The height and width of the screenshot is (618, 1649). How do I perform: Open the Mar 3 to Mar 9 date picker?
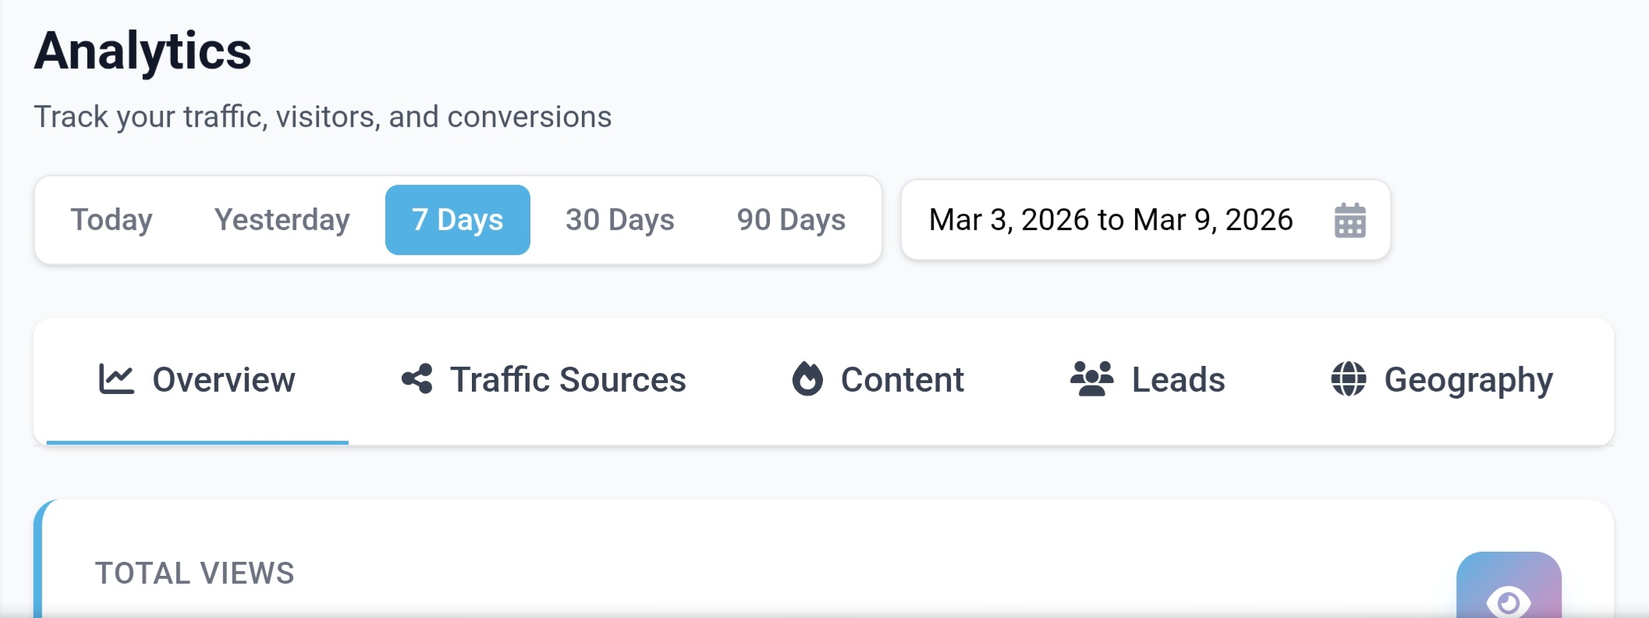tap(1111, 220)
